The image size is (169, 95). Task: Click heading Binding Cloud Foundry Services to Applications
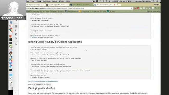click(55, 42)
